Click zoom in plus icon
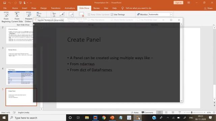The image size is (216, 121). (205, 113)
